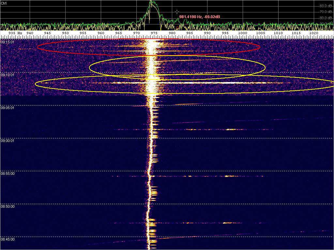
Task: Click the 09:00:01 time marker
Action: (x=8, y=141)
